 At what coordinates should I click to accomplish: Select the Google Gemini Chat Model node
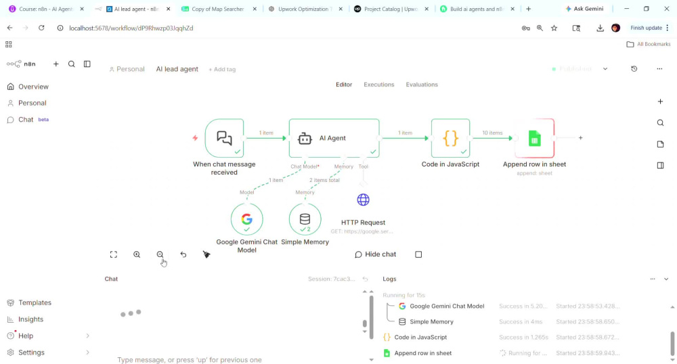point(246,219)
